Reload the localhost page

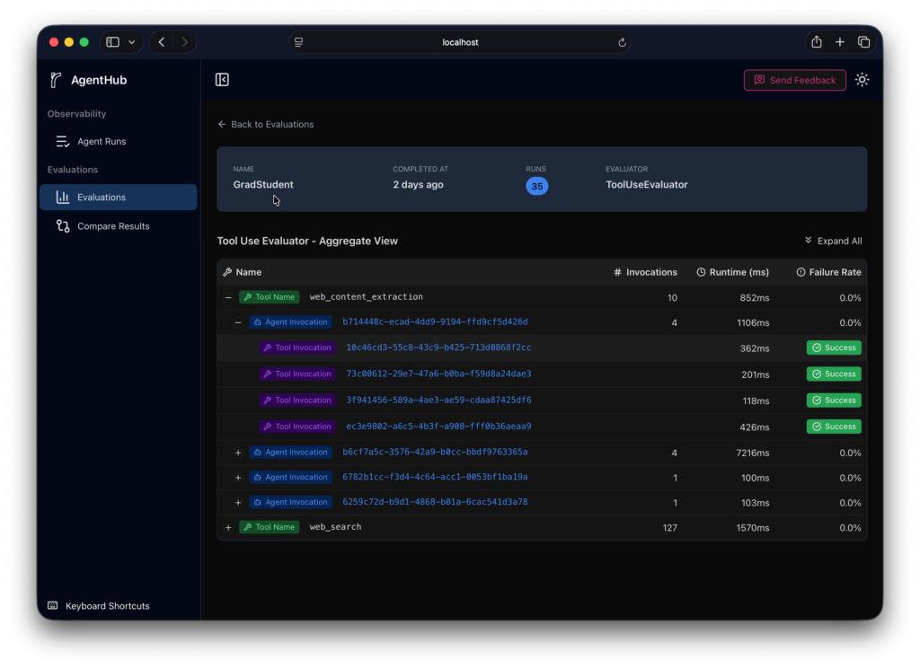pyautogui.click(x=622, y=42)
